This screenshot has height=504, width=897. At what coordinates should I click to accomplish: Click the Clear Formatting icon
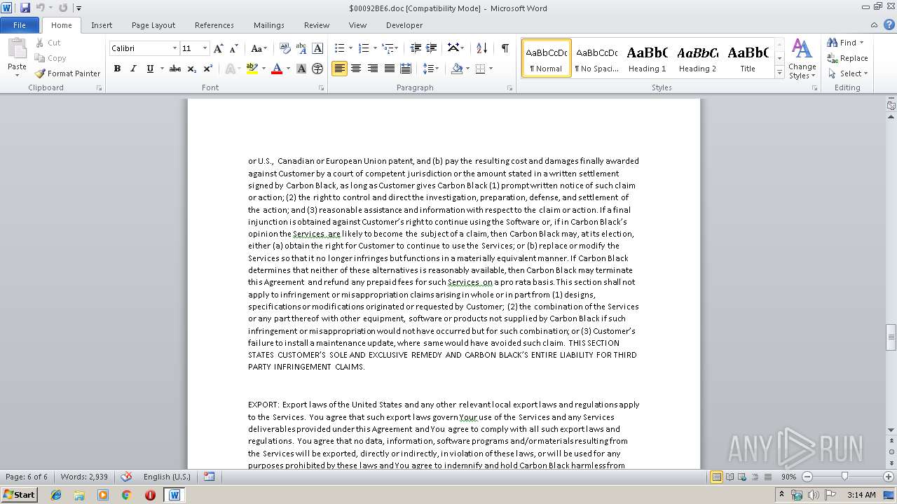285,48
